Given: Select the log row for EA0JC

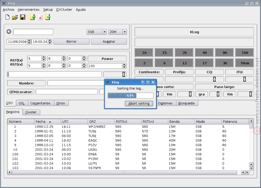Looking at the screenshot, I should pos(128,141).
